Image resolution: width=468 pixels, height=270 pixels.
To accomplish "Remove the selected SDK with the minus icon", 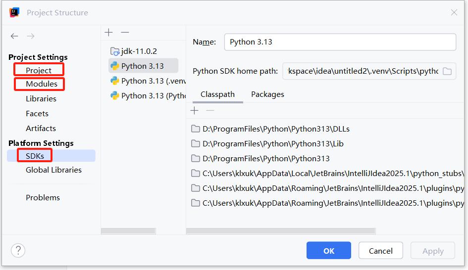I will [125, 32].
